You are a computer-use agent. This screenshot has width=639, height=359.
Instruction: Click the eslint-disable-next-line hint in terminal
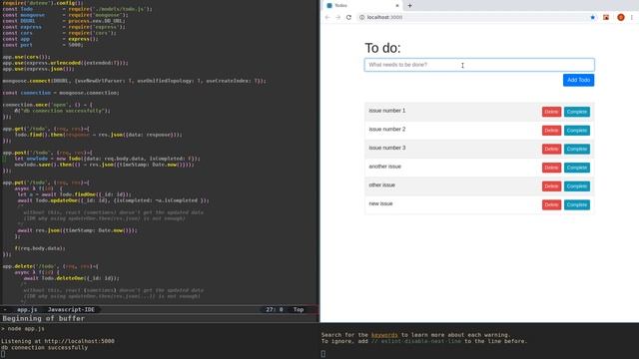pyautogui.click(x=416, y=341)
